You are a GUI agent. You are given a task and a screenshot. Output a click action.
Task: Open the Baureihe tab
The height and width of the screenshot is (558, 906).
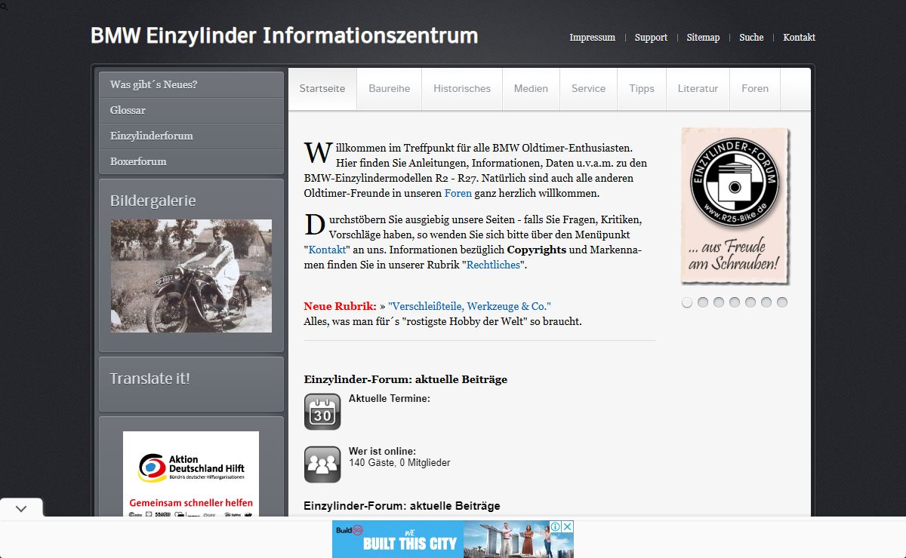point(390,89)
